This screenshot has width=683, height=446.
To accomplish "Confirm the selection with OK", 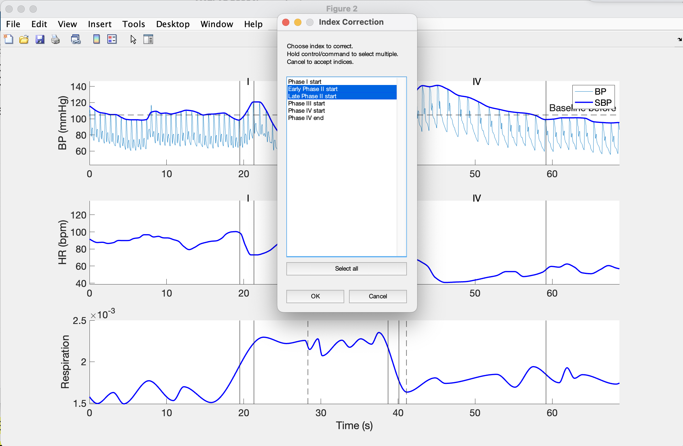I will [x=315, y=296].
